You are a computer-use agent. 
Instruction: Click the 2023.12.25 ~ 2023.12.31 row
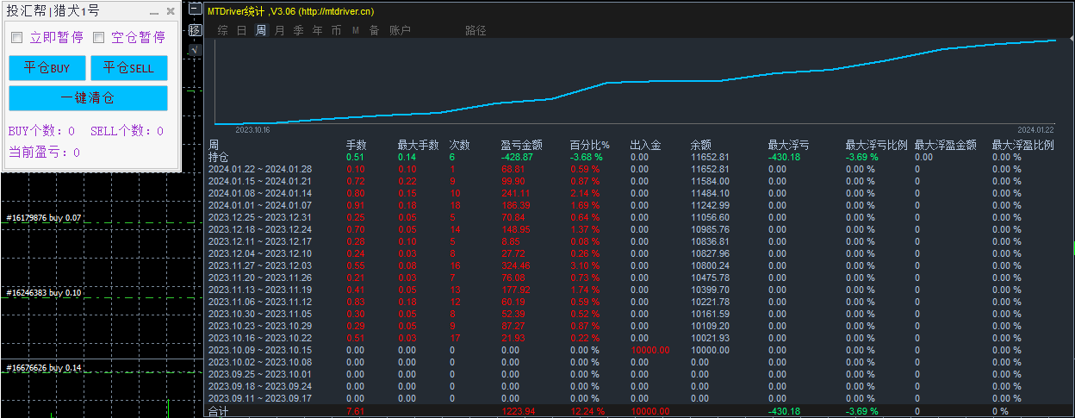[x=639, y=217]
